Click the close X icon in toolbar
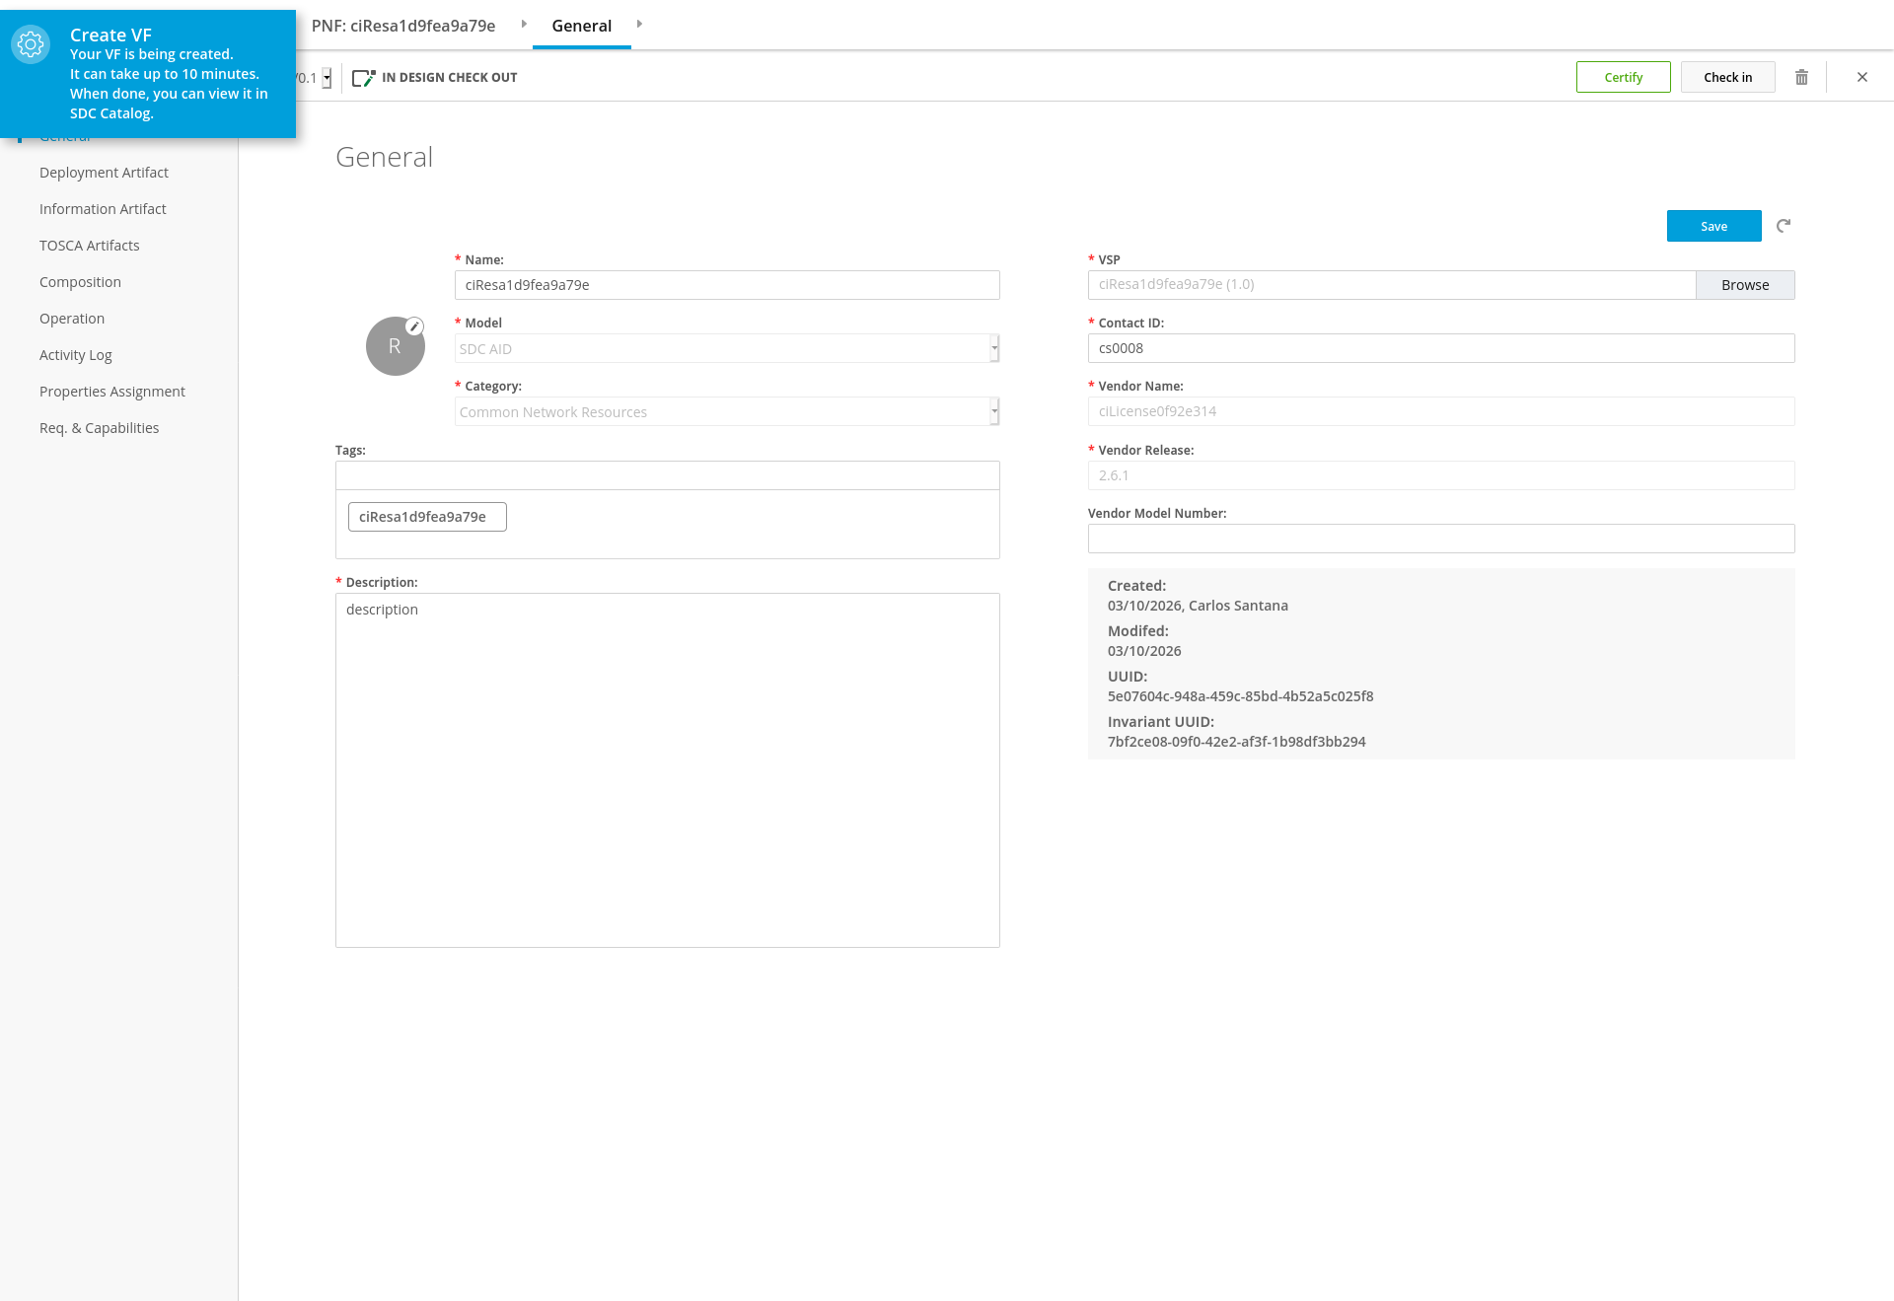 pos(1862,77)
